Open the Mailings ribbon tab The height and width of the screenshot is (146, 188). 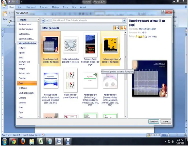coord(55,7)
